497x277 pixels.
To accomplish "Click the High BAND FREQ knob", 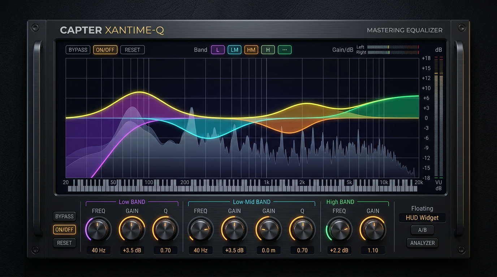I will (x=339, y=229).
